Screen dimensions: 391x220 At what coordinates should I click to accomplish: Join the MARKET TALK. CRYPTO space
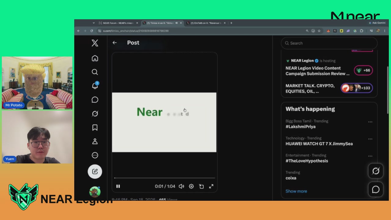(x=310, y=89)
